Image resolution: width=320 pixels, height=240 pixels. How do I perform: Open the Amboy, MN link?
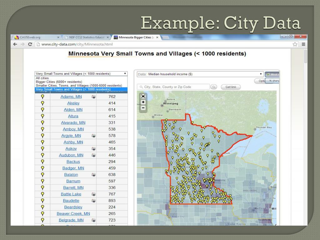(73, 129)
